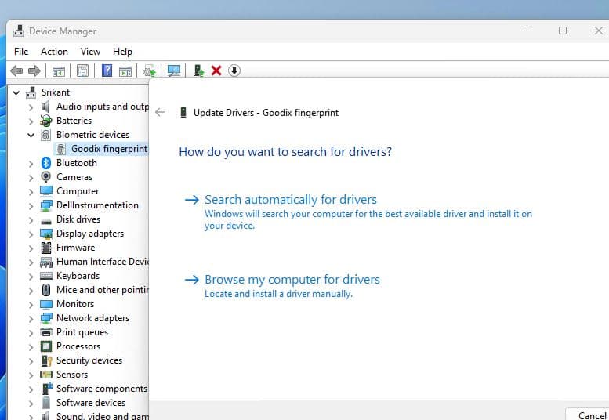The width and height of the screenshot is (609, 420).
Task: Click the Help toolbar icon
Action: (107, 71)
